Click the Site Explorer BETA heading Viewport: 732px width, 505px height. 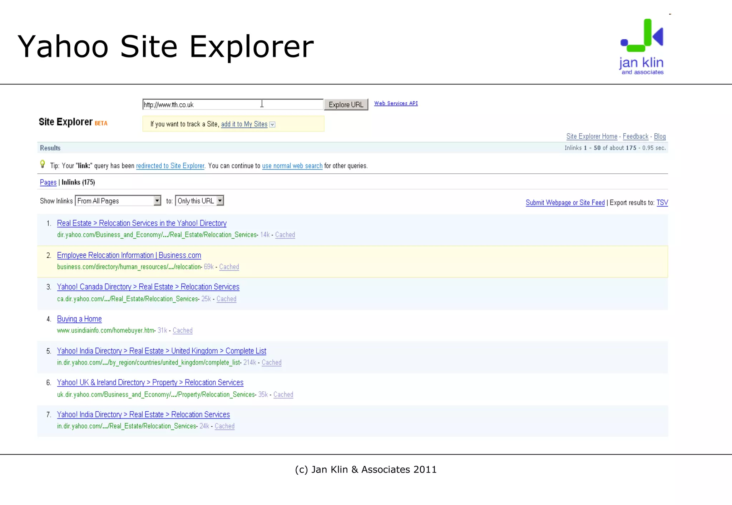pos(73,122)
